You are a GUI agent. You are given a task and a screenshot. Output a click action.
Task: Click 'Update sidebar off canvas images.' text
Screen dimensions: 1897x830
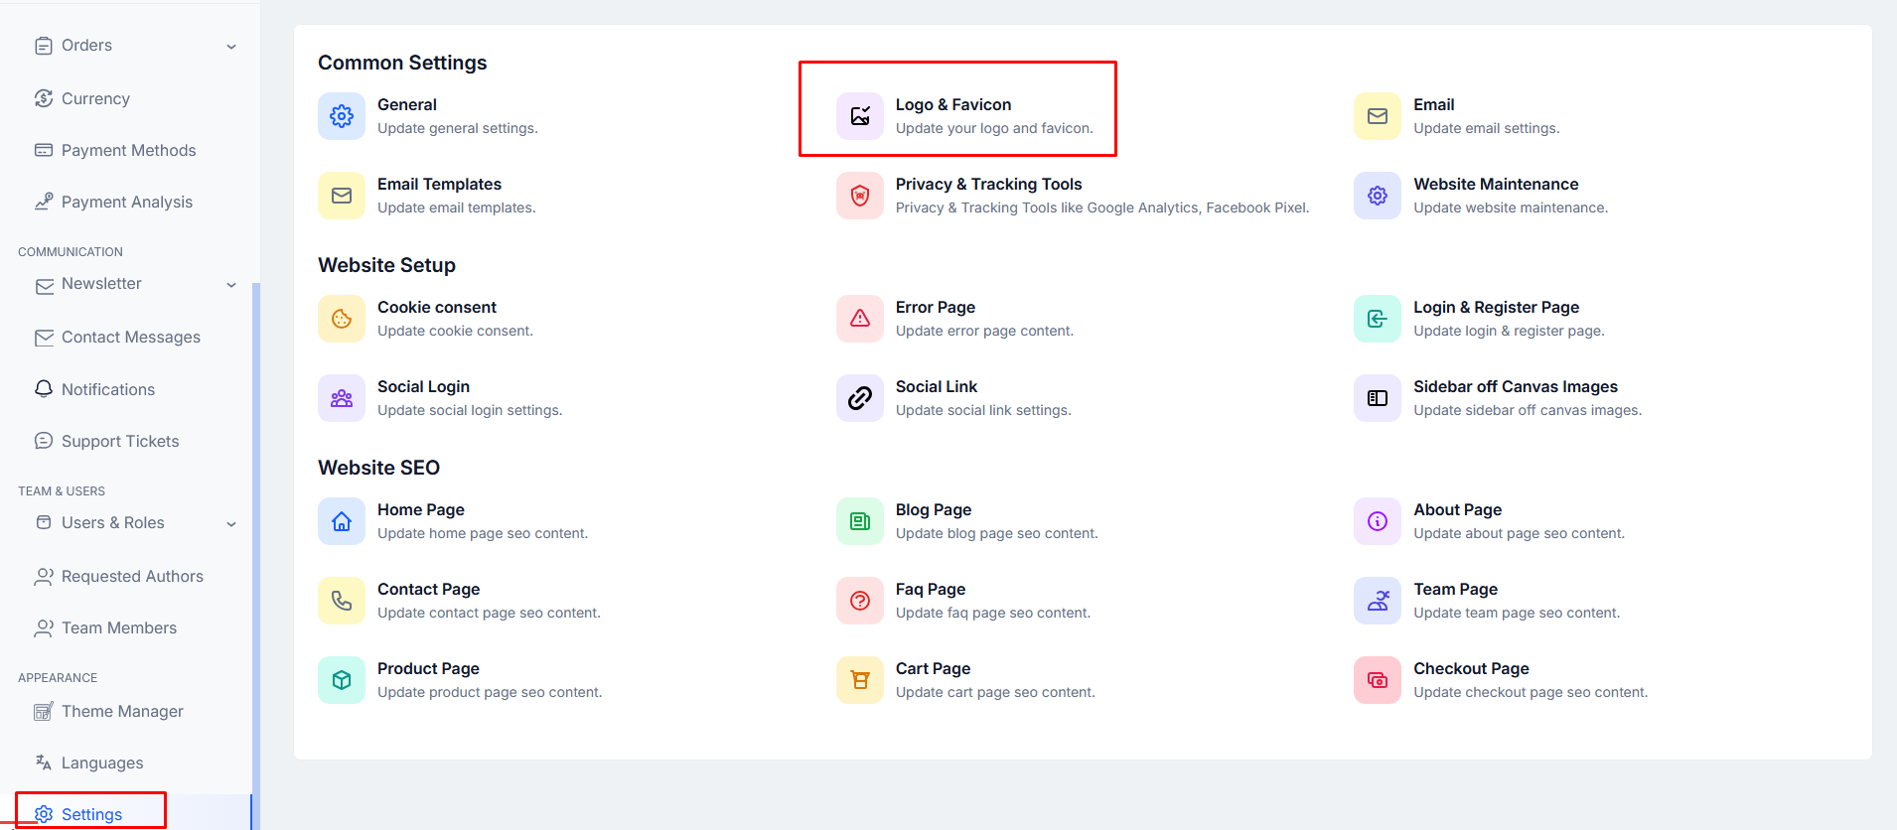pos(1528,410)
